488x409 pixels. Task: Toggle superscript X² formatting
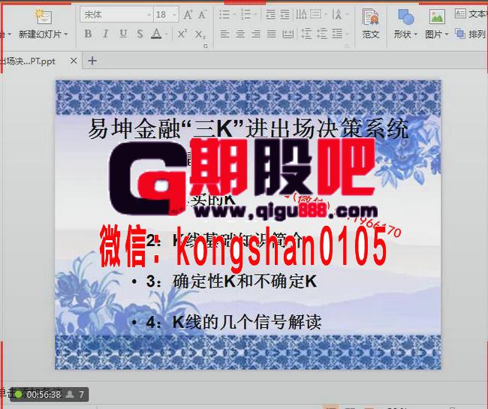pos(182,34)
